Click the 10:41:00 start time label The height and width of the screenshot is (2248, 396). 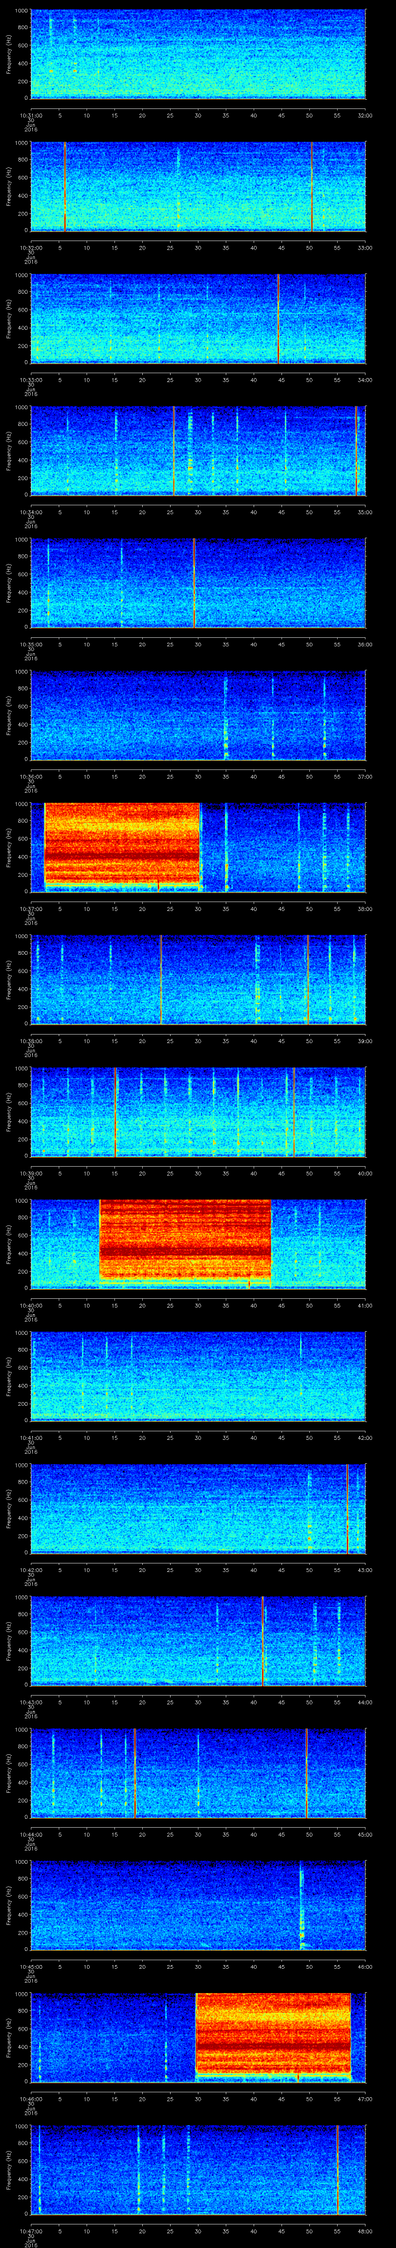[31, 1437]
